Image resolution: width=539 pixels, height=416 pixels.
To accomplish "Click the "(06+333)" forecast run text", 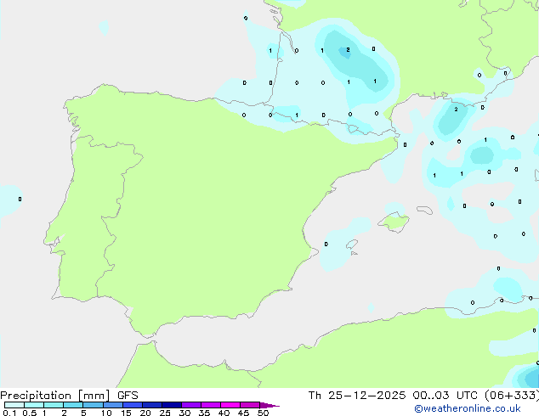I will (512, 396).
